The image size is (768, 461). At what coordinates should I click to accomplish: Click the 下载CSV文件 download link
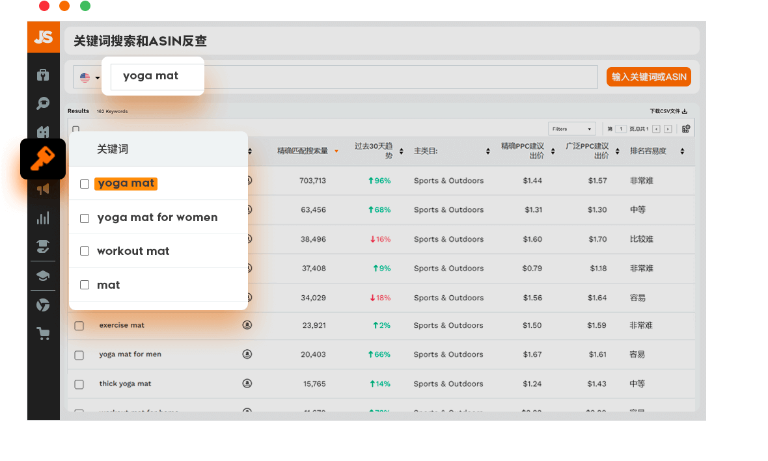tap(668, 111)
